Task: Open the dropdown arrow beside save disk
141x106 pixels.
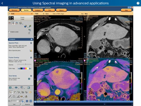Action: point(13,88)
